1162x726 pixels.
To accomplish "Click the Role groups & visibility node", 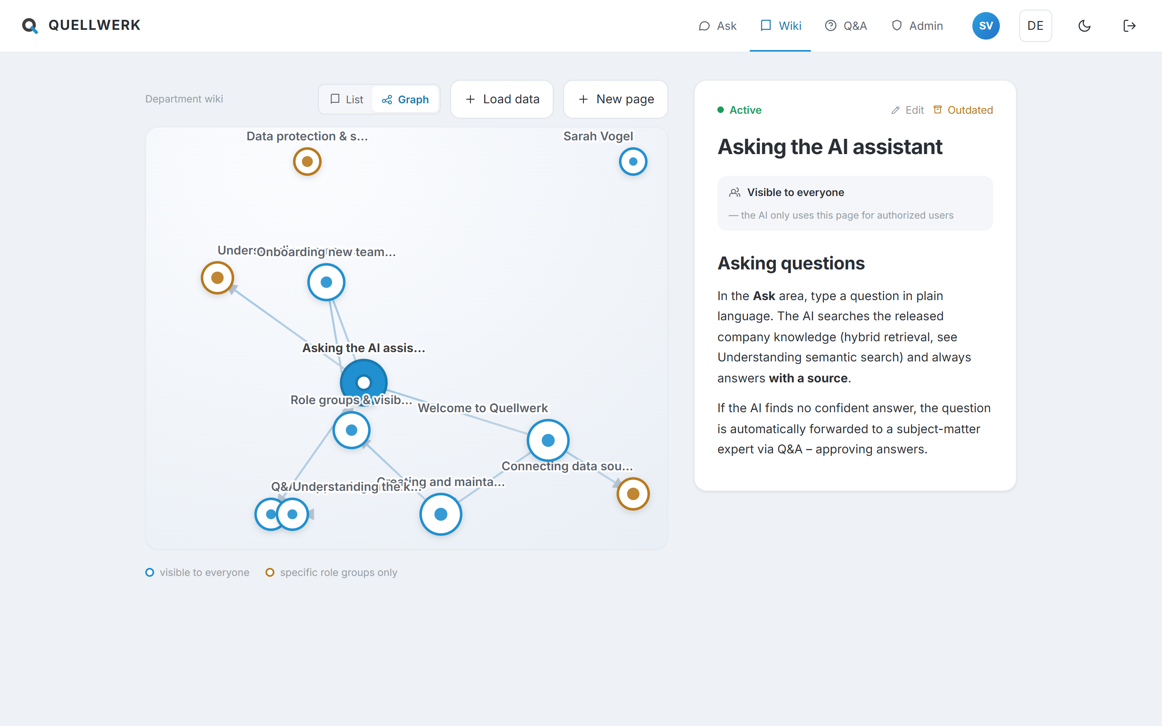I will coord(351,430).
